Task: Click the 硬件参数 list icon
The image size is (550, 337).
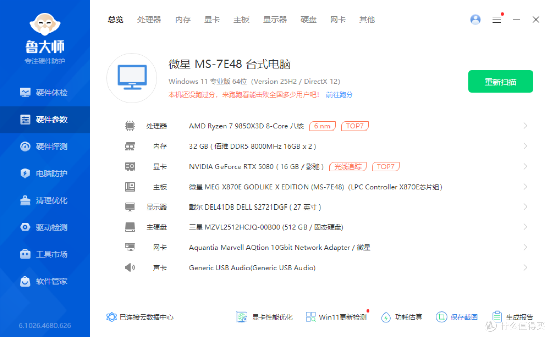Action: pyautogui.click(x=25, y=120)
